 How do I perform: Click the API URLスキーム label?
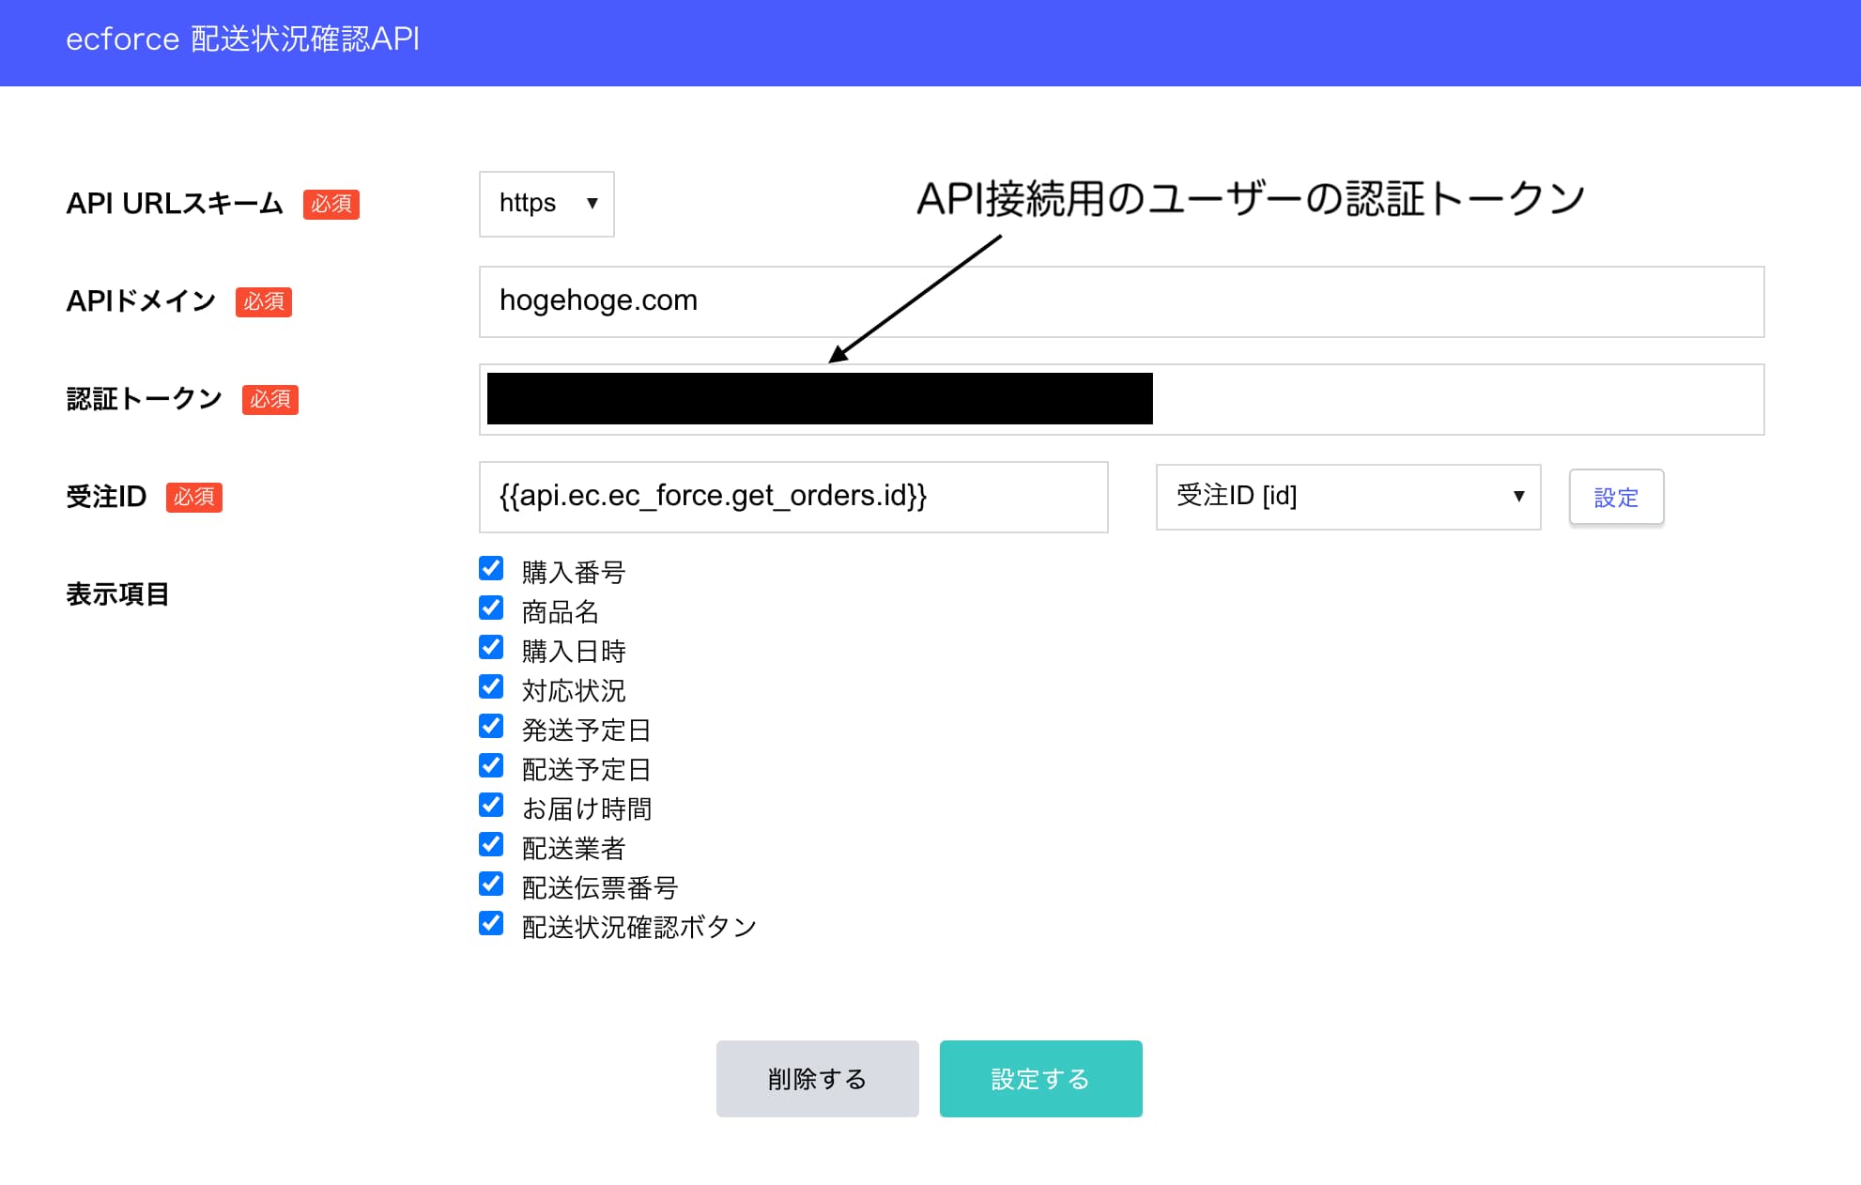pos(175,204)
